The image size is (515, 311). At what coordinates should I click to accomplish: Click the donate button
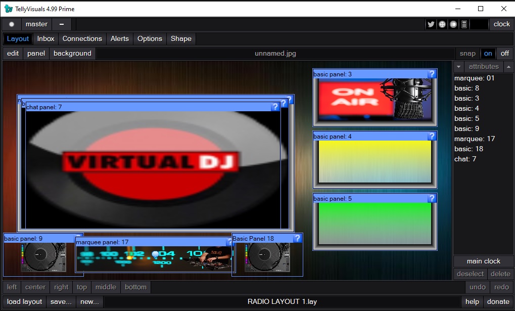pos(498,302)
